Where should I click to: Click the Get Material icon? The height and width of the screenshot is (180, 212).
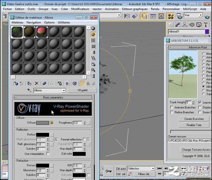[x=16, y=83]
